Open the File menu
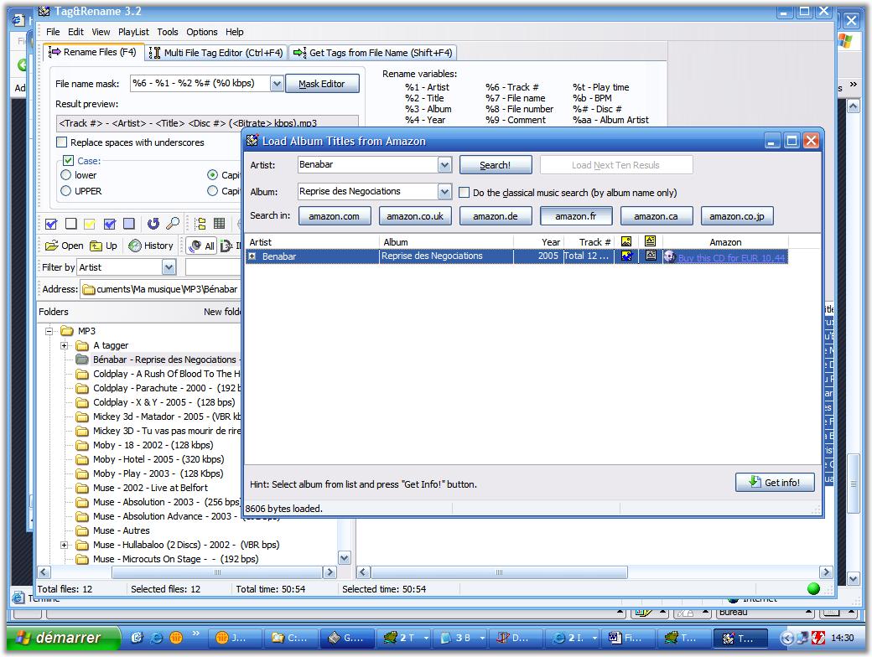872x657 pixels. (53, 32)
